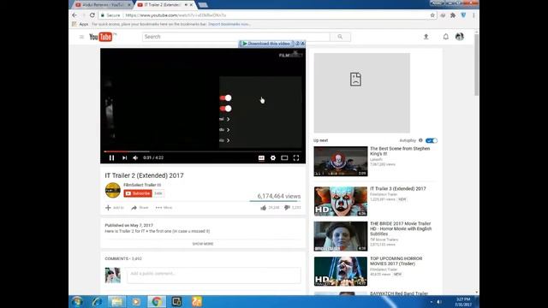Screen dimensions: 548x308
Task: Toggle the Autoplay switch
Action: click(432, 140)
